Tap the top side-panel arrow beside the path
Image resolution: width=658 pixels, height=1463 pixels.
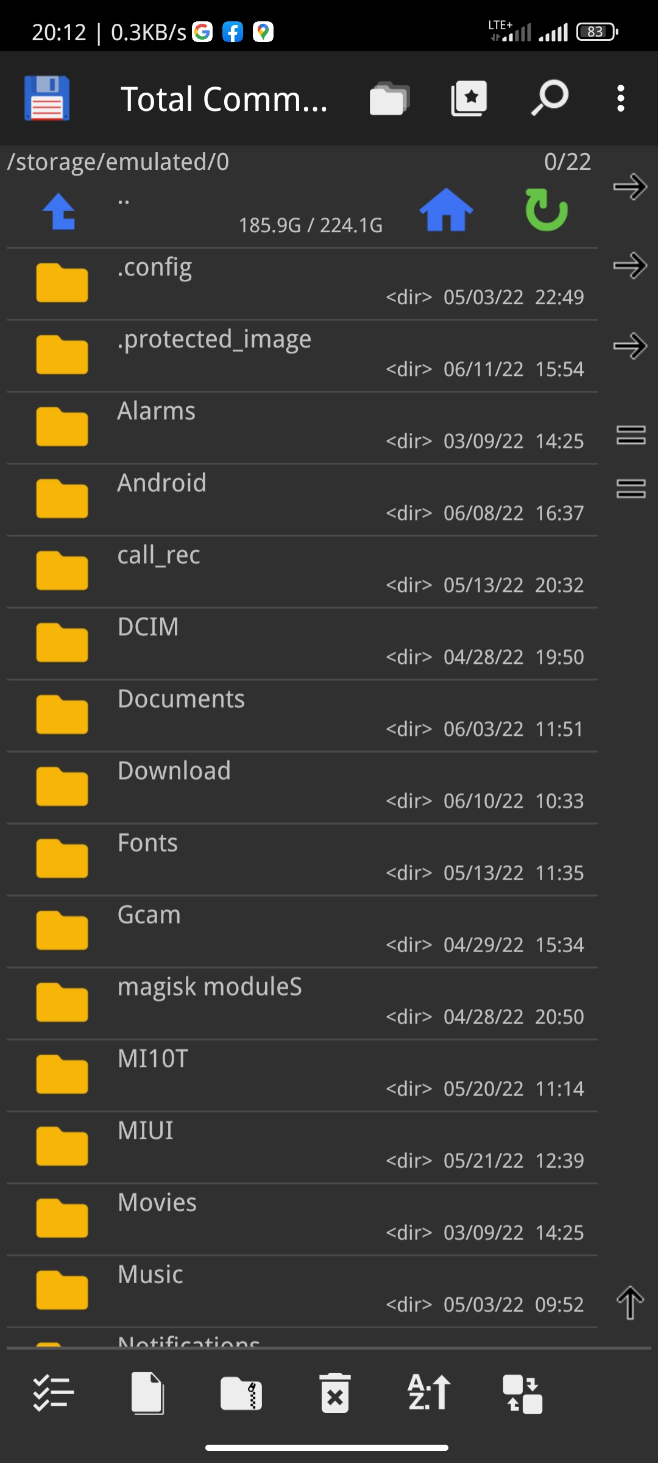(630, 187)
